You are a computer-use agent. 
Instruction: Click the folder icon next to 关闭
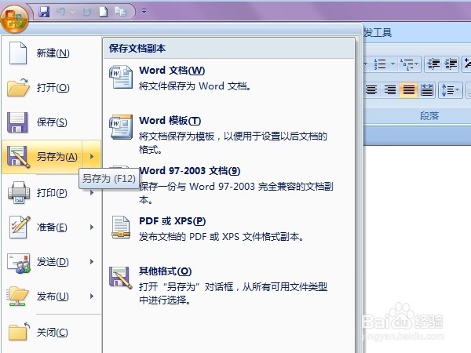tap(19, 332)
